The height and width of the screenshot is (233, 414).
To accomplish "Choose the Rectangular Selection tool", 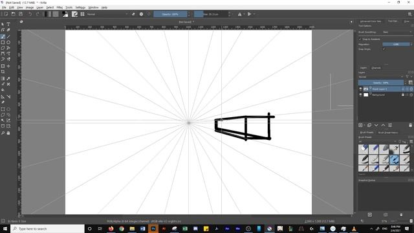I will coord(3,109).
